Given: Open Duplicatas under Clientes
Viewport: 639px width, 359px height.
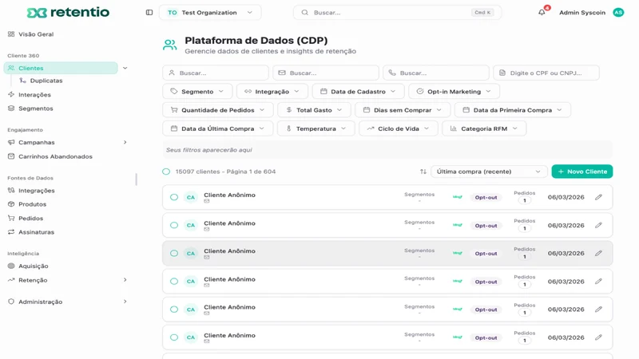Looking at the screenshot, I should tap(46, 81).
